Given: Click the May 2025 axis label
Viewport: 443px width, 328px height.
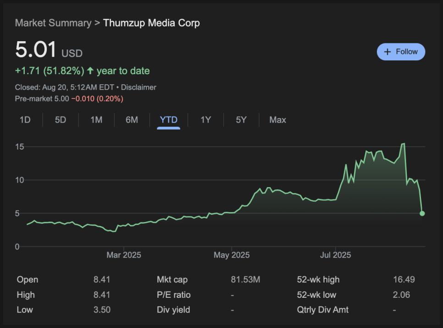Looking at the screenshot, I should (232, 255).
